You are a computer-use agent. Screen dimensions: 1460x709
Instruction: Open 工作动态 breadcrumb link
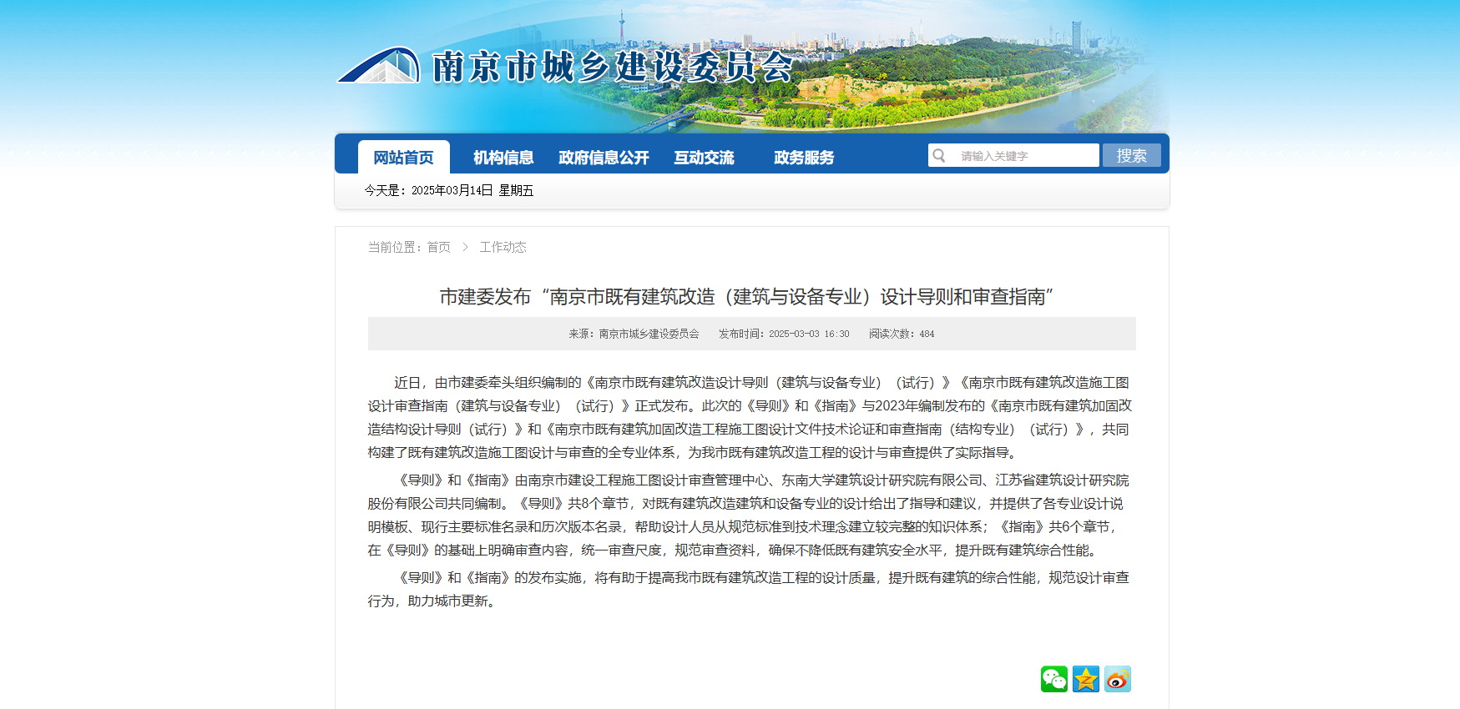point(503,247)
